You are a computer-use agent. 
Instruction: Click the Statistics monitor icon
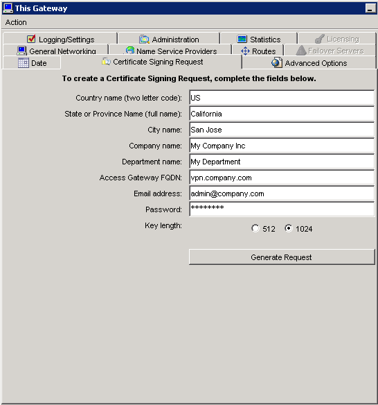tap(242, 39)
